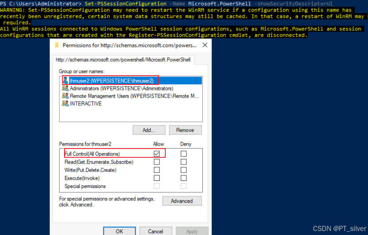Screen dimensions: 368x235
Task: Click the -showSecurityDescriptorUI parameter in PowerShell
Action: [294, 4]
